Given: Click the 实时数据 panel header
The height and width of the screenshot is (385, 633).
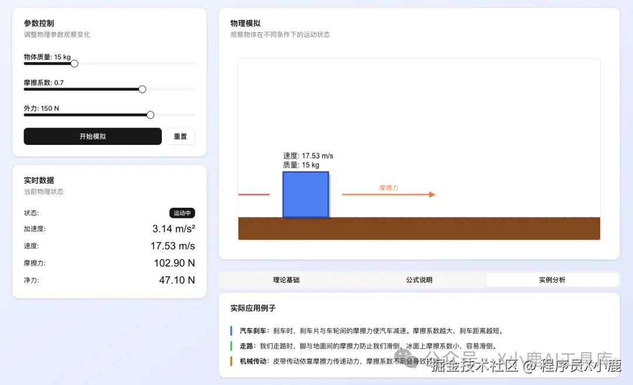Looking at the screenshot, I should coord(39,180).
